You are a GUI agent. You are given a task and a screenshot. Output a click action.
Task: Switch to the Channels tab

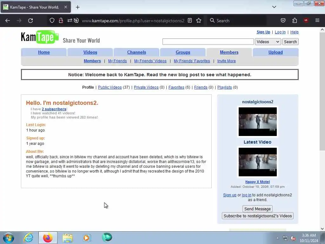pos(136,52)
